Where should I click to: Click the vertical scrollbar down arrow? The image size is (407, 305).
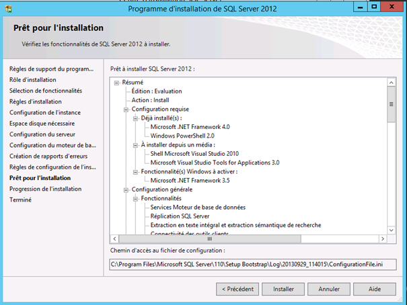[x=392, y=230]
